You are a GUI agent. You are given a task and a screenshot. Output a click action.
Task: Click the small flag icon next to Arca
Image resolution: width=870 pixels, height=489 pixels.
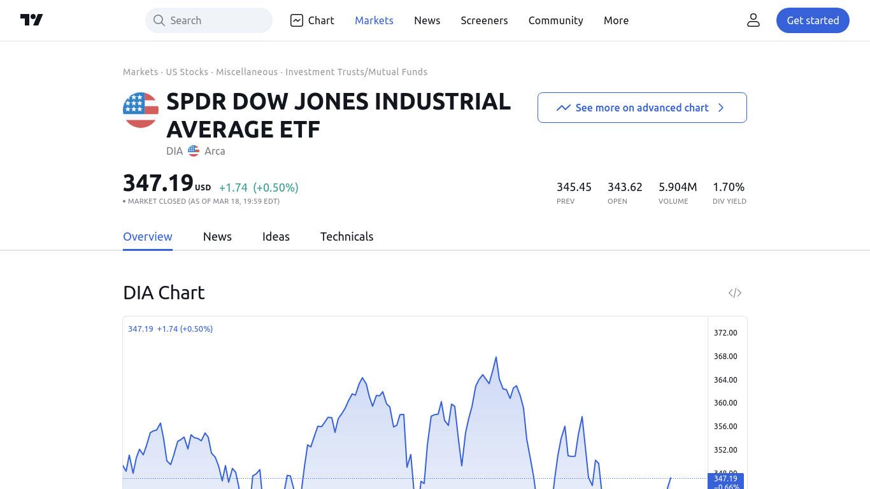[x=194, y=151]
